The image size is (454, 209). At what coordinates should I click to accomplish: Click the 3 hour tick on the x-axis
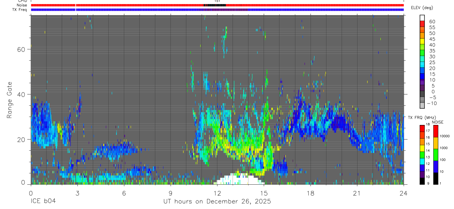pyautogui.click(x=77, y=193)
